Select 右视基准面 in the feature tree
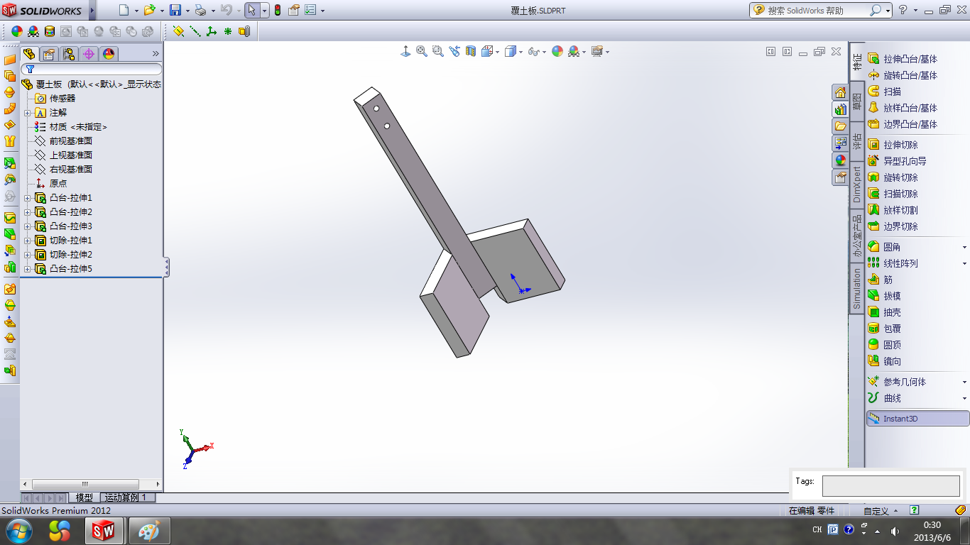 coord(70,170)
